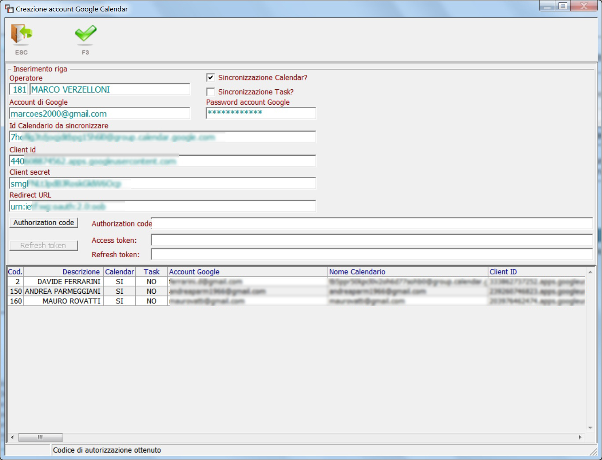Click the window title bar app icon
The image size is (602, 460).
[x=9, y=9]
